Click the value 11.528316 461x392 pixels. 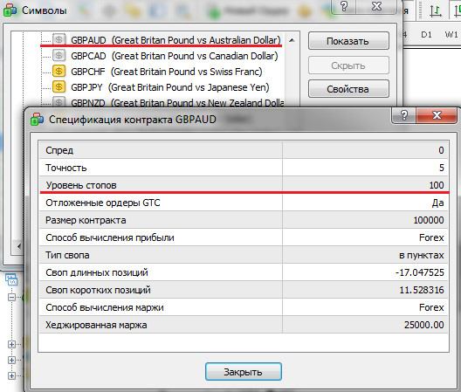click(x=422, y=290)
